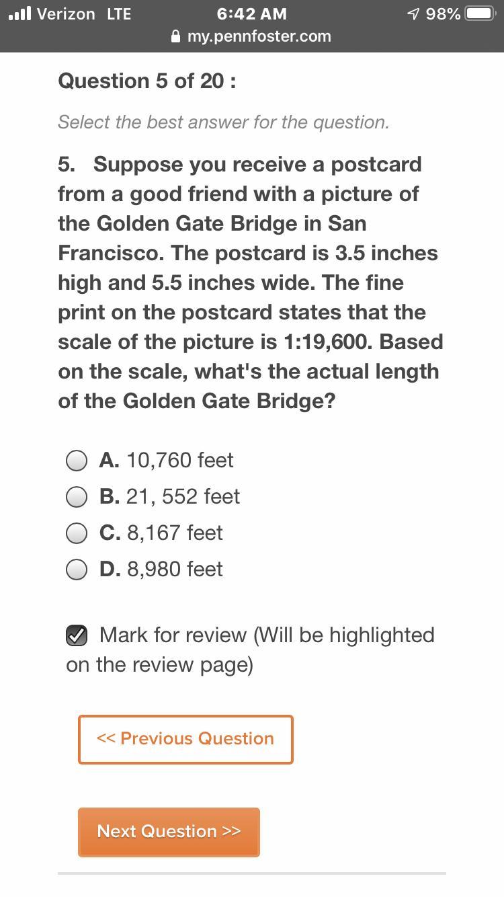This screenshot has height=897, width=504.
Task: Tap the battery icon in status bar
Action: click(x=481, y=13)
